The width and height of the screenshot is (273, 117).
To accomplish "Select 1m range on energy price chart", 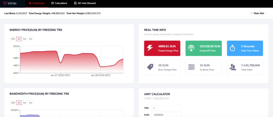I will click(31, 39).
